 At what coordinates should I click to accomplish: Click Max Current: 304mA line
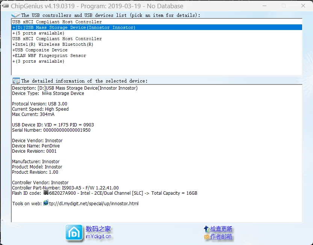point(33,114)
